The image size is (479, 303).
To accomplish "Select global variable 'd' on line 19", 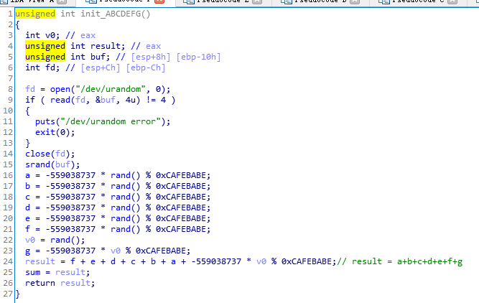I will (x=27, y=208).
